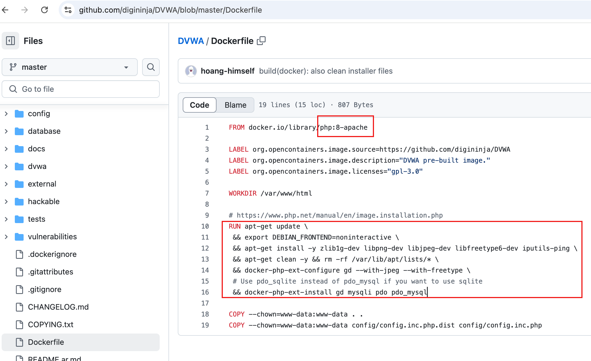Open CHANGELOG.md in the file tree
Viewport: 591px width, 361px height.
pyautogui.click(x=58, y=307)
